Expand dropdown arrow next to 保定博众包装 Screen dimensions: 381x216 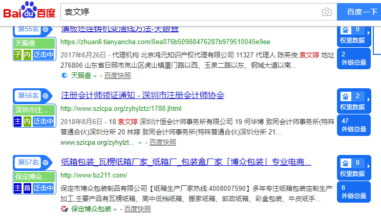coord(115,210)
